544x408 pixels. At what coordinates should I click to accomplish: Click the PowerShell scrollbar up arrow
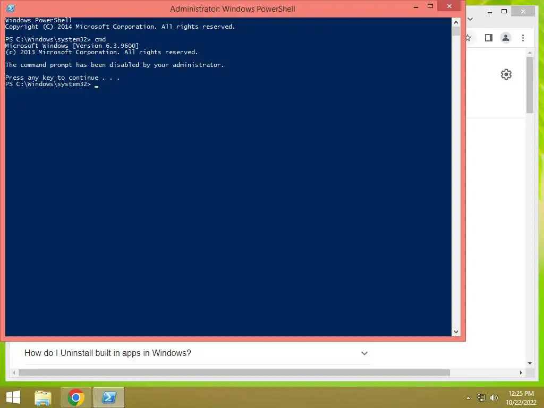[456, 22]
